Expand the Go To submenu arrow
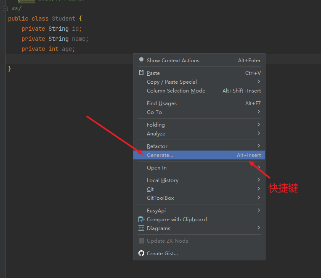Image resolution: width=321 pixels, height=278 pixels. click(258, 112)
